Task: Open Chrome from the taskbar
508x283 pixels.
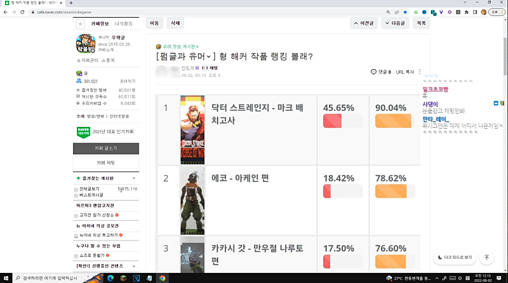Action: click(163, 278)
